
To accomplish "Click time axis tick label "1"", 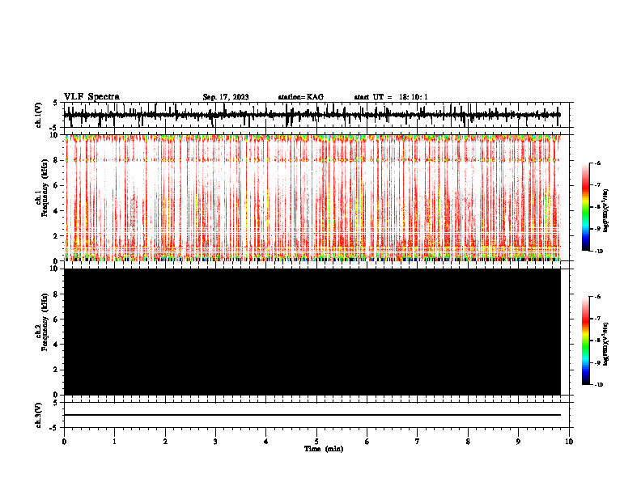I will point(114,442).
